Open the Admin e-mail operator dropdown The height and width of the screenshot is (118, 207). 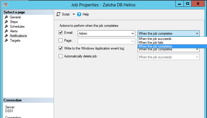[106, 33]
